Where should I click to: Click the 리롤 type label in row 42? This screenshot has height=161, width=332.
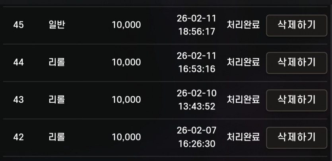coord(56,137)
